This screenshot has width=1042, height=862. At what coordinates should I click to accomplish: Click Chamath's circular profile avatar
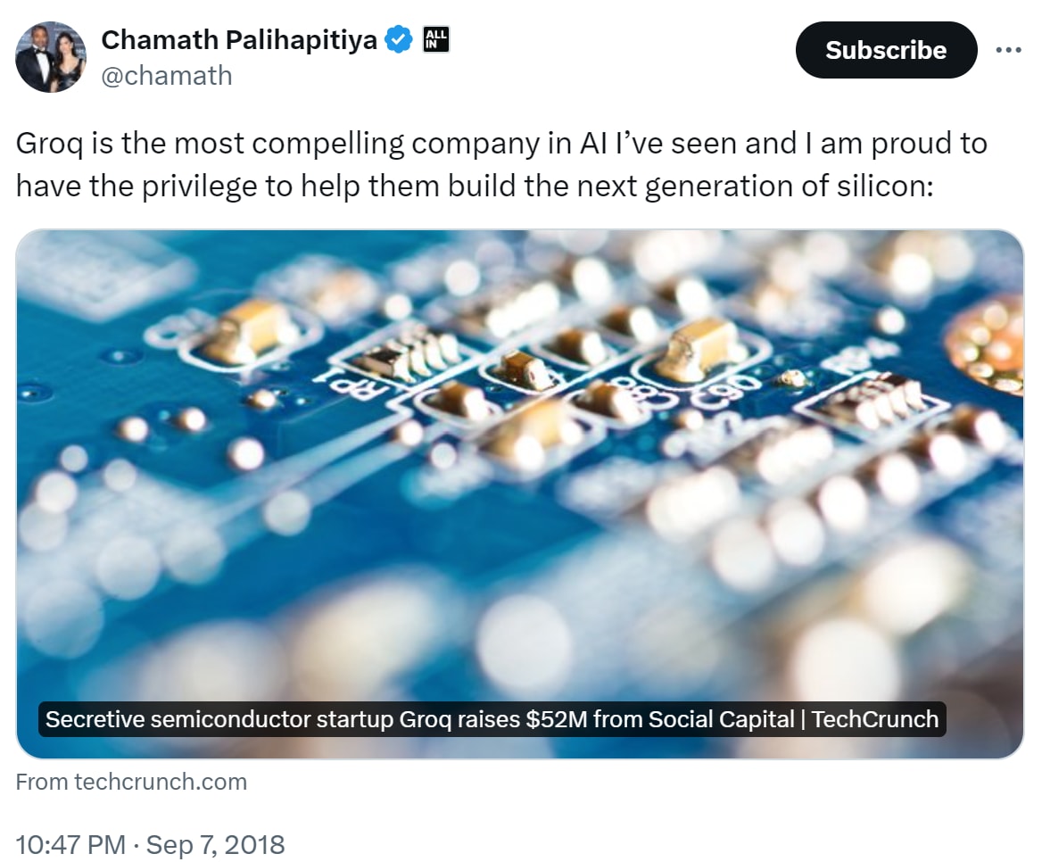pyautogui.click(x=51, y=56)
